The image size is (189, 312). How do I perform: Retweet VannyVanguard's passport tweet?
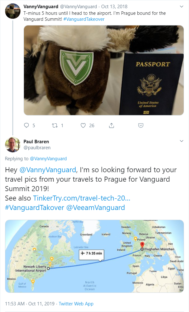click(55, 125)
